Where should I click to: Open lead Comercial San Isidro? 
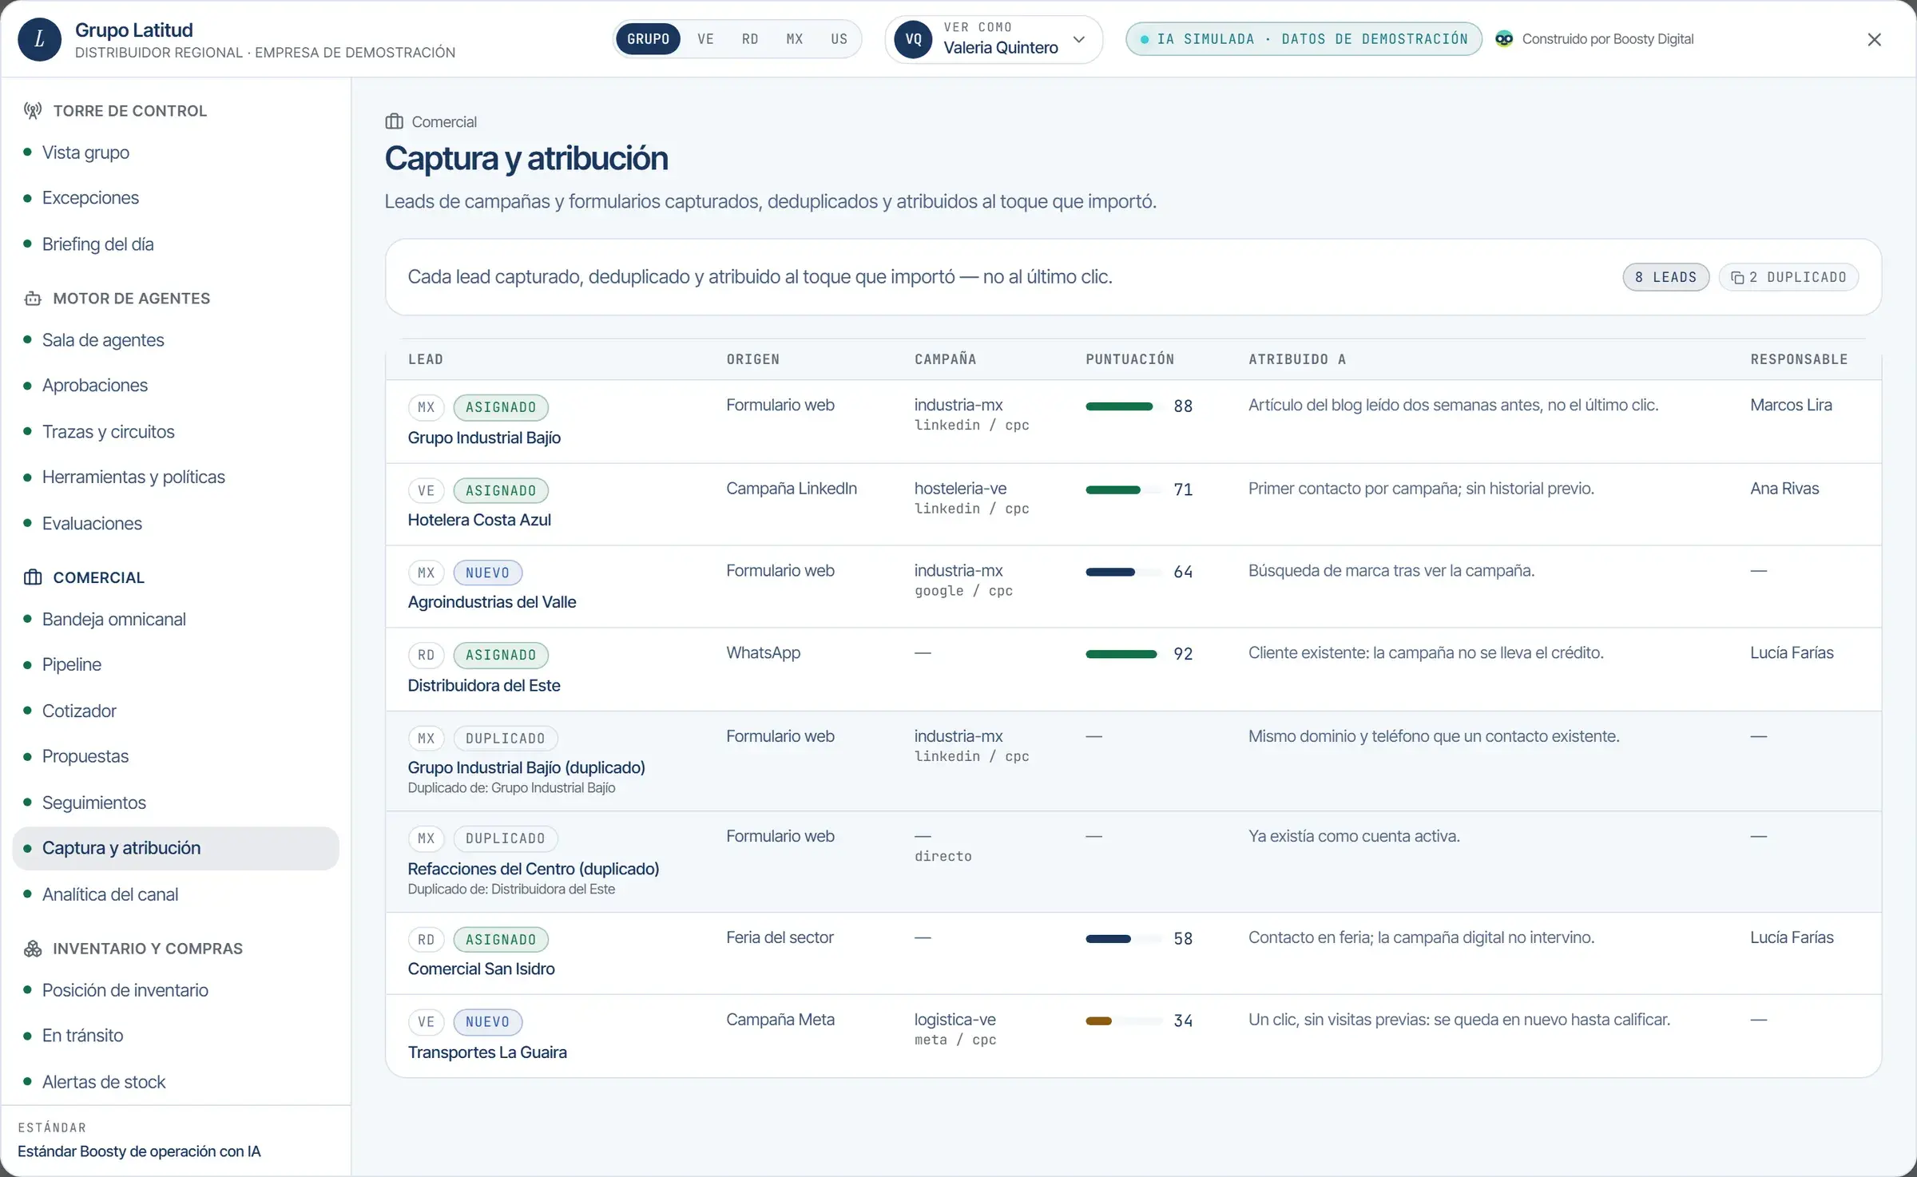tap(481, 969)
